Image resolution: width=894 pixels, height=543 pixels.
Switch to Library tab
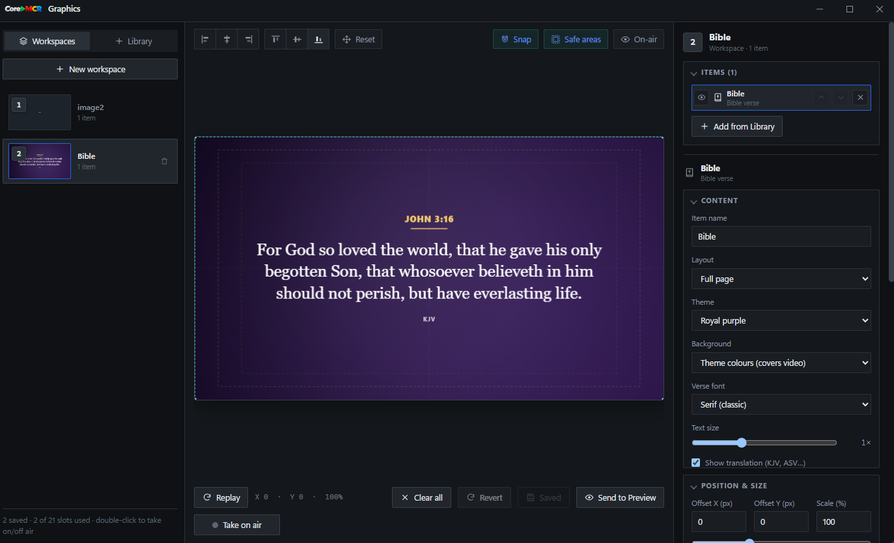click(x=133, y=41)
